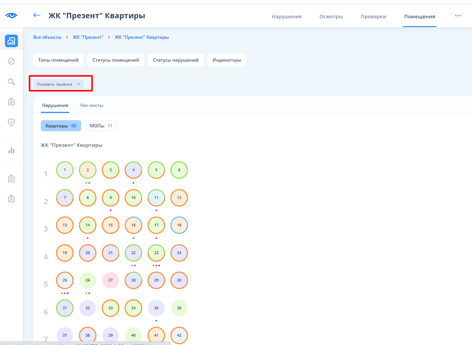
Task: Click the back arrow next to title
Action: coord(37,16)
